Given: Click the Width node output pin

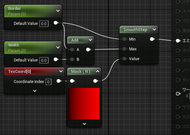Looking at the screenshot, I should (x=56, y=59).
